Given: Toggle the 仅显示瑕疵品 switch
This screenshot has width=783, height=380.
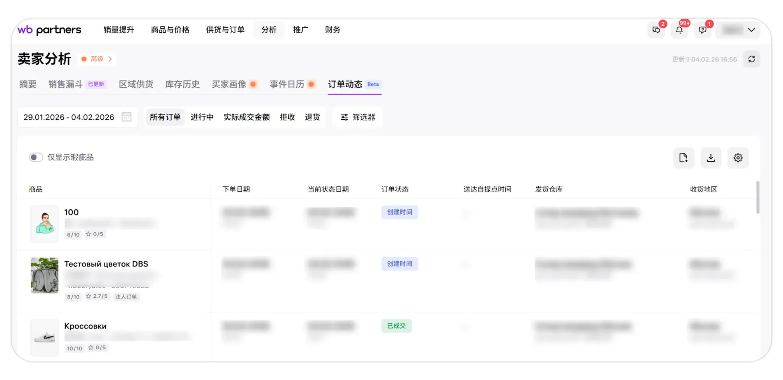Looking at the screenshot, I should pyautogui.click(x=36, y=157).
